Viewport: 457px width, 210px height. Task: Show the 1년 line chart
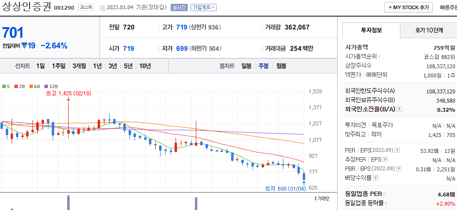[97, 66]
